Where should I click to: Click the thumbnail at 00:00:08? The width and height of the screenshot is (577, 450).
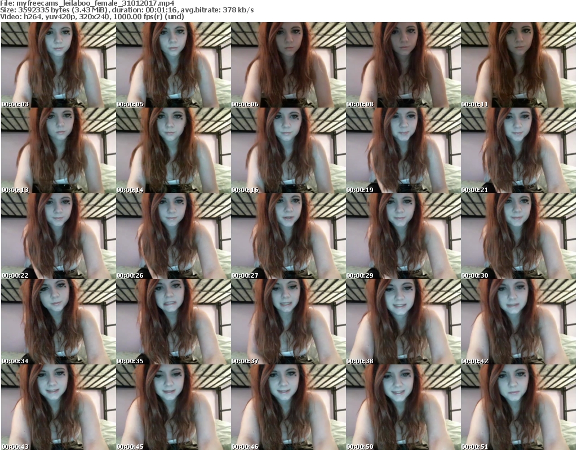pos(403,65)
